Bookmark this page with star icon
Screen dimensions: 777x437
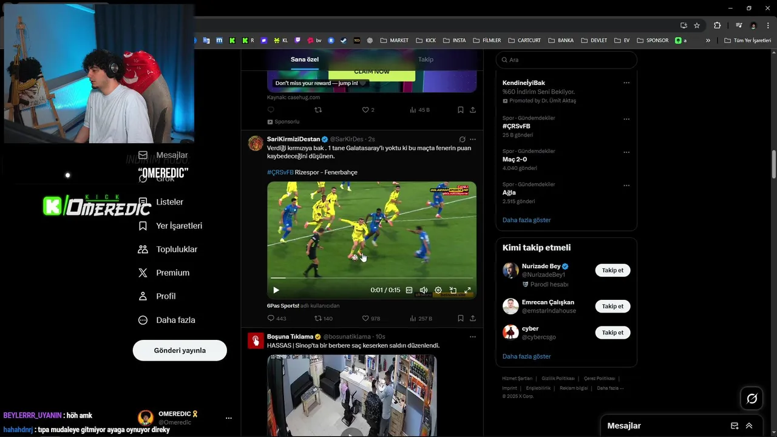pyautogui.click(x=697, y=25)
